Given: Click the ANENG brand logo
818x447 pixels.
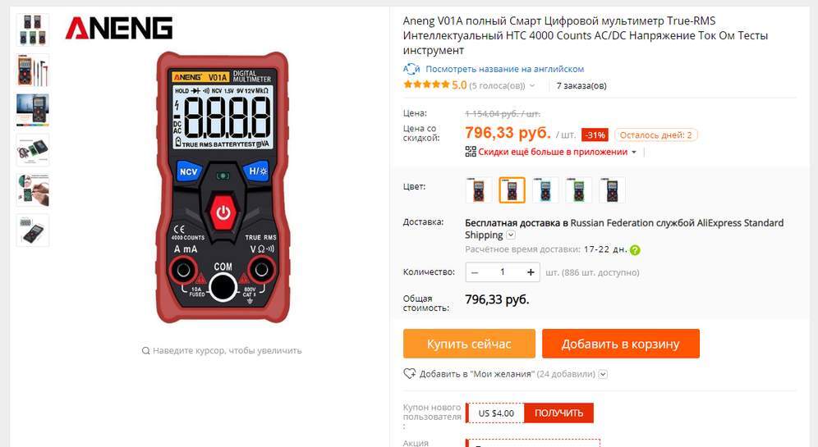Looking at the screenshot, I should click(x=119, y=28).
